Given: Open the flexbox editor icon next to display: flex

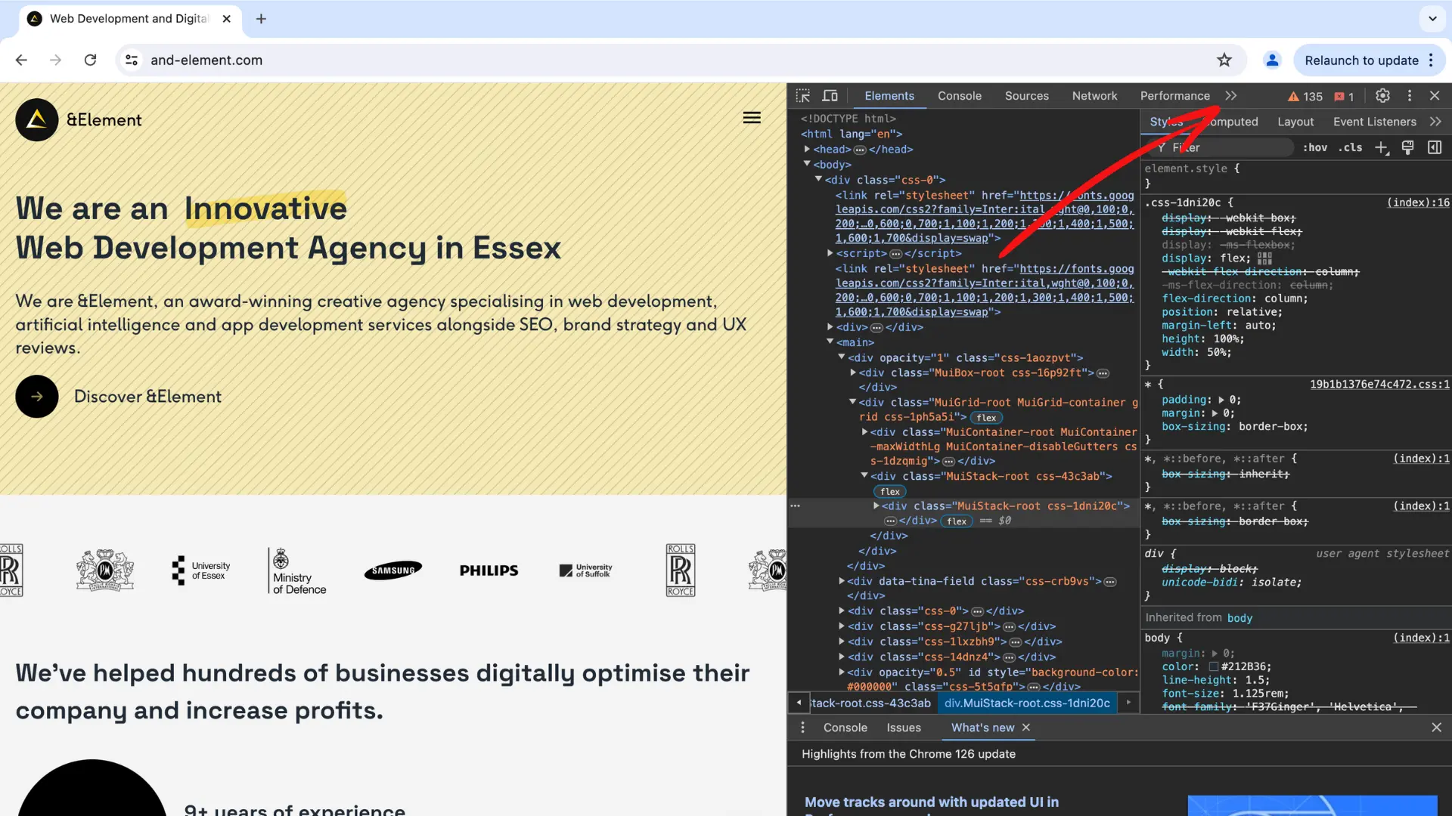Looking at the screenshot, I should (1264, 258).
